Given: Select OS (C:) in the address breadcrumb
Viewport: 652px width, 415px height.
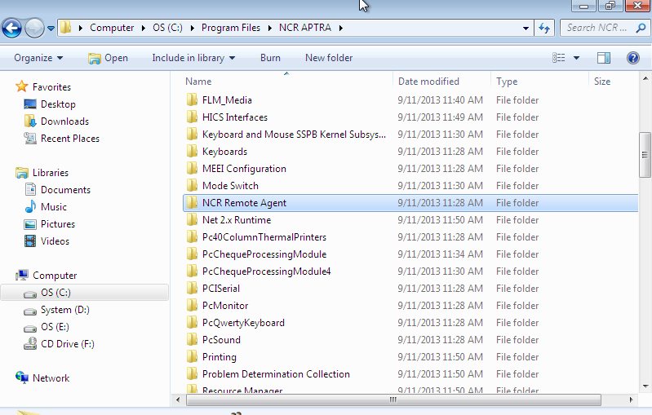Looking at the screenshot, I should pyautogui.click(x=167, y=28).
